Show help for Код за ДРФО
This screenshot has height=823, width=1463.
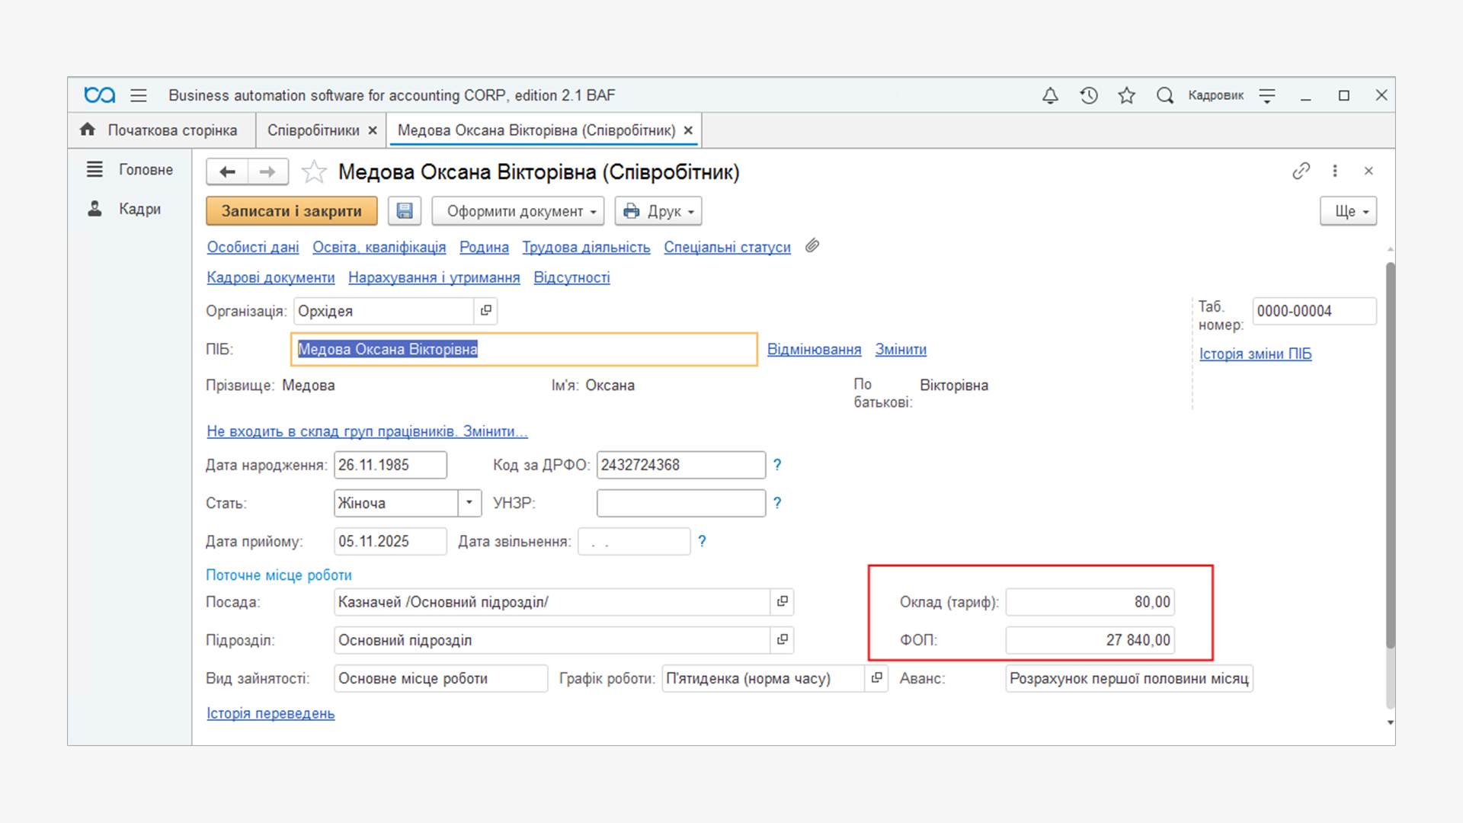click(777, 464)
